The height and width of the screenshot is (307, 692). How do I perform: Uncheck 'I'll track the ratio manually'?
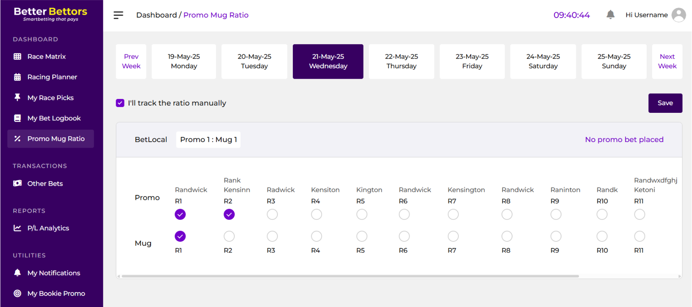(120, 103)
